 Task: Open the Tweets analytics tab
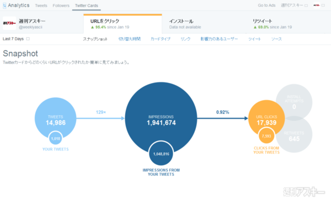click(41, 6)
